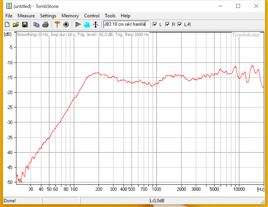Close the TombStone window
268x207 pixels.
point(256,6)
